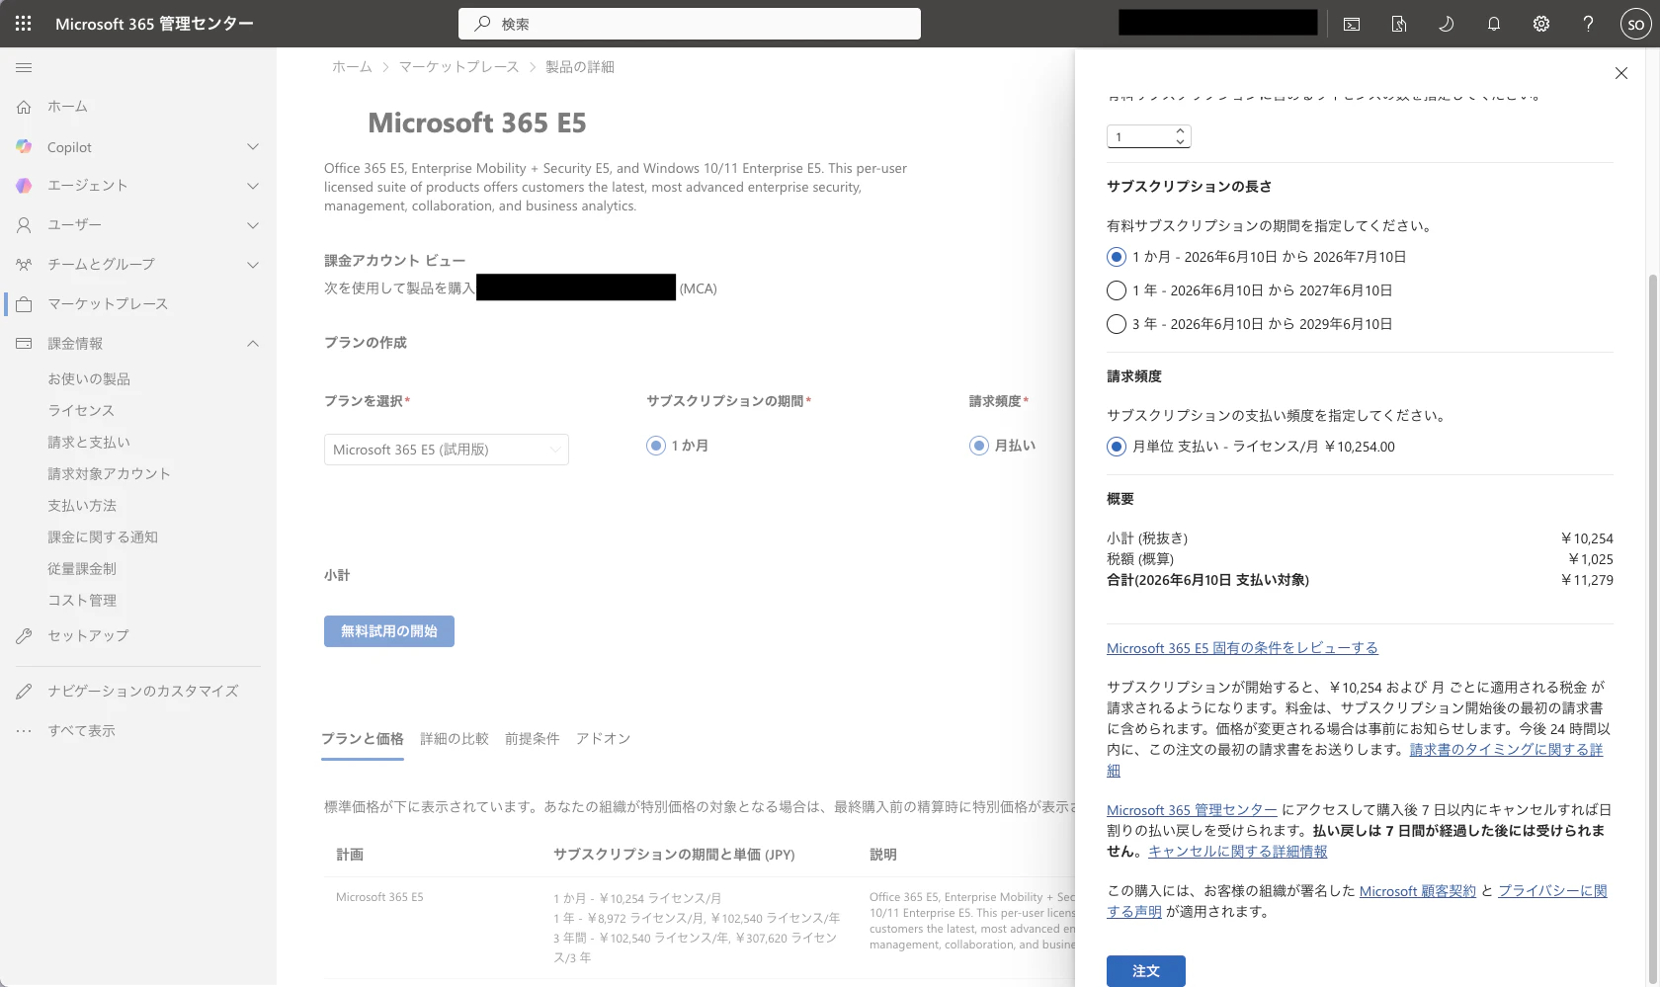Expand the ユーザー navigation section

(x=253, y=225)
